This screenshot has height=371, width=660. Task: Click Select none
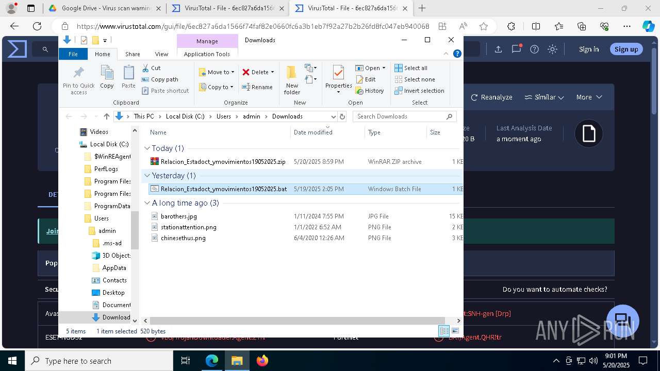tap(415, 79)
